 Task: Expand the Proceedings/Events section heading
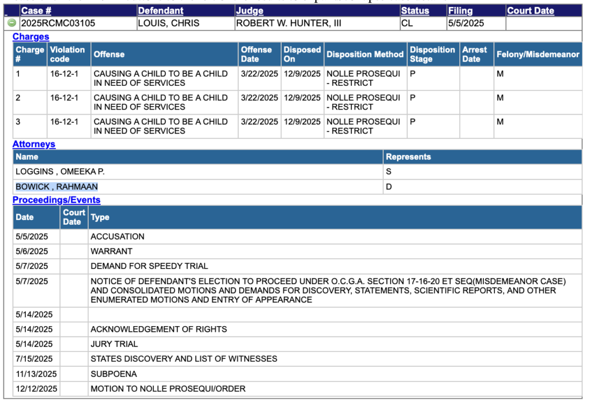pyautogui.click(x=56, y=200)
